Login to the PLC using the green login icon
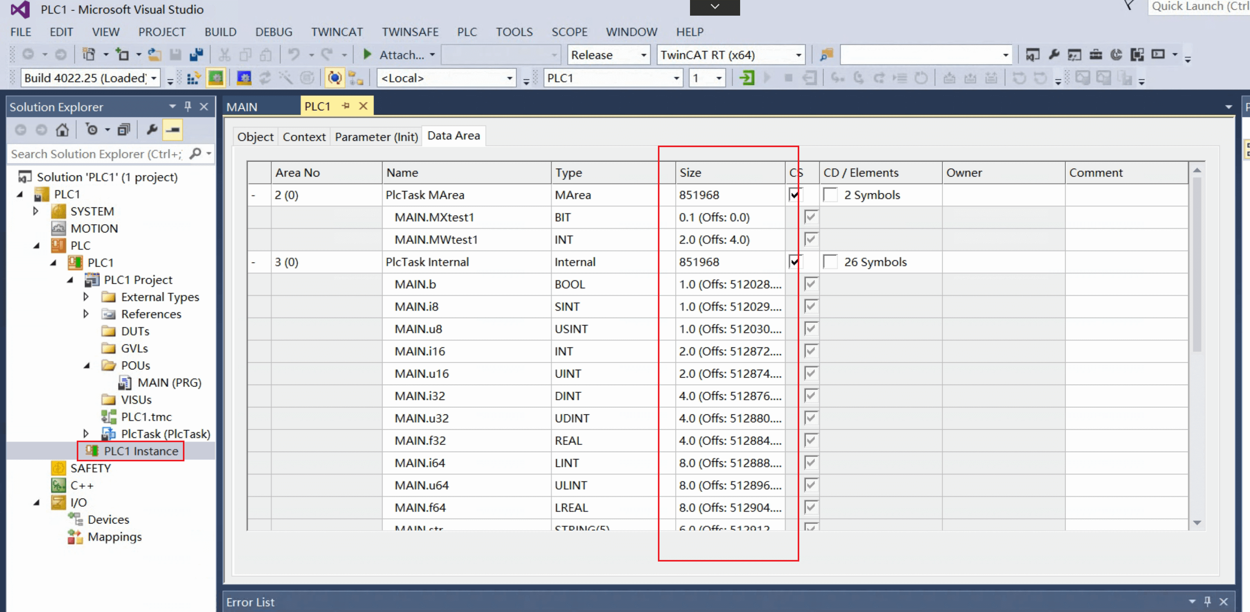 pyautogui.click(x=746, y=77)
